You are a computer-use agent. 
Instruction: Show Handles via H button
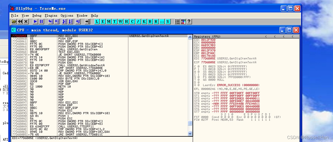126,22
